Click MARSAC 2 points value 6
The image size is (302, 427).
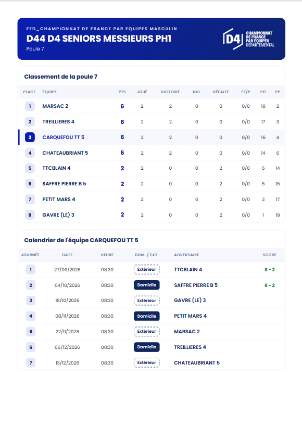(122, 106)
